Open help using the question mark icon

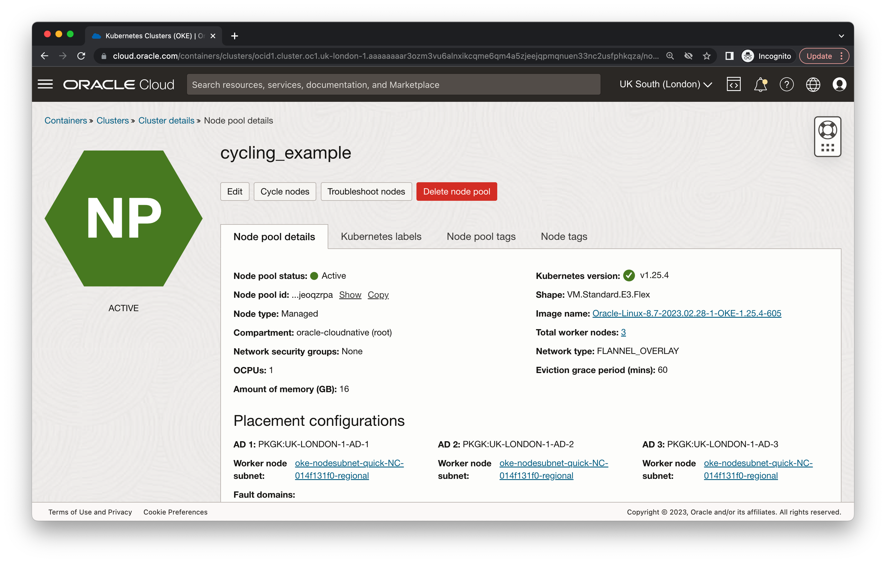tap(787, 84)
